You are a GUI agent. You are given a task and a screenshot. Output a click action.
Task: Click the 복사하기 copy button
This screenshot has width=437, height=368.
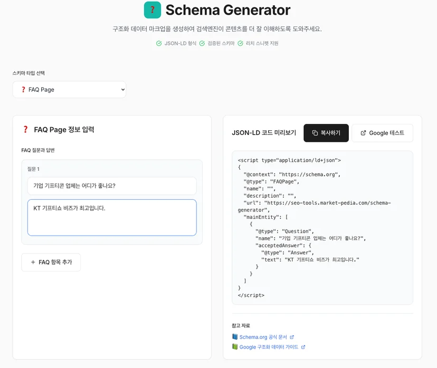(326, 133)
